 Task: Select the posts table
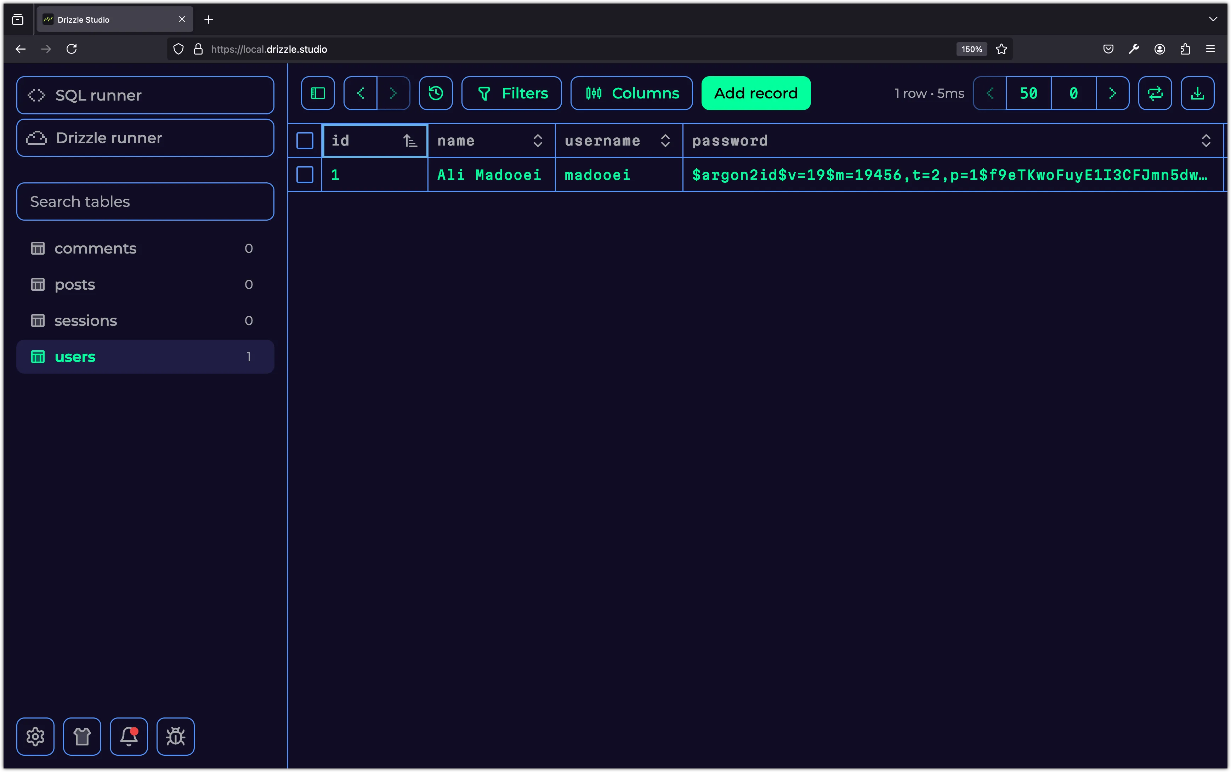[145, 284]
